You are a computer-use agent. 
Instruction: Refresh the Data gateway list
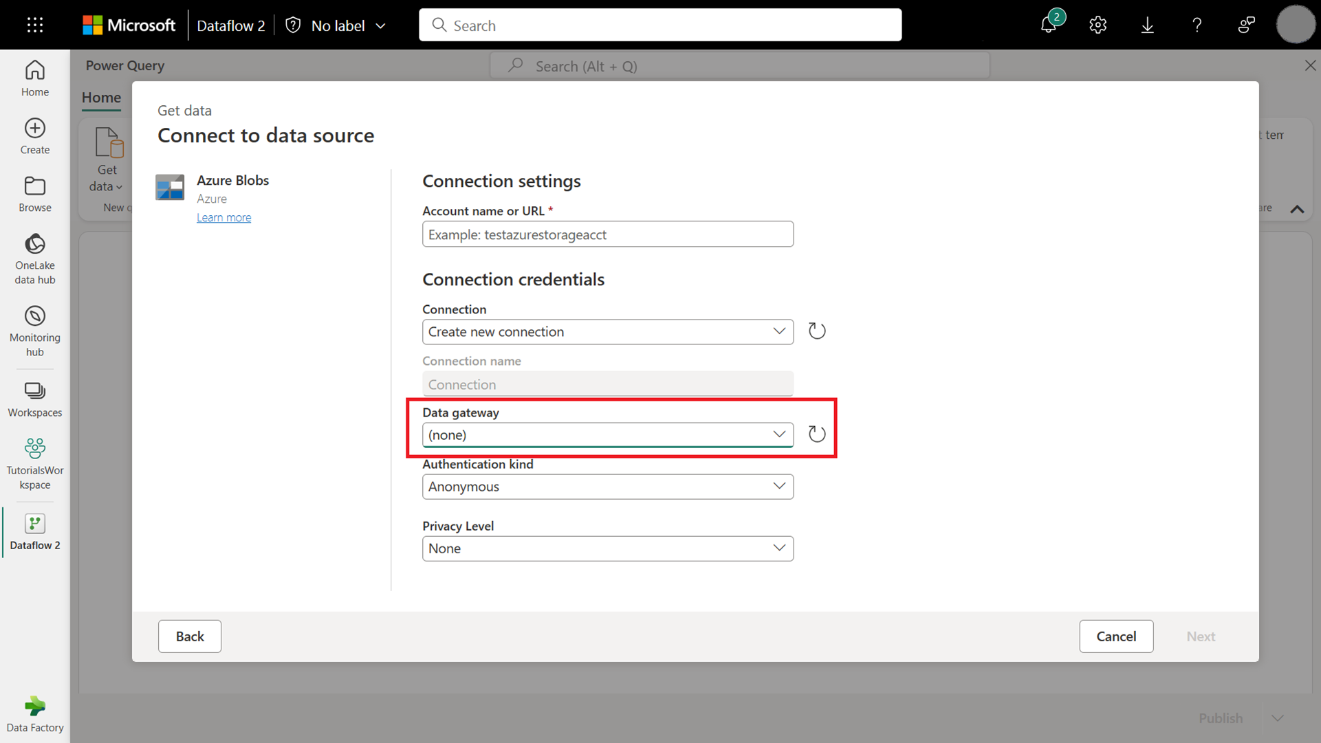tap(816, 434)
